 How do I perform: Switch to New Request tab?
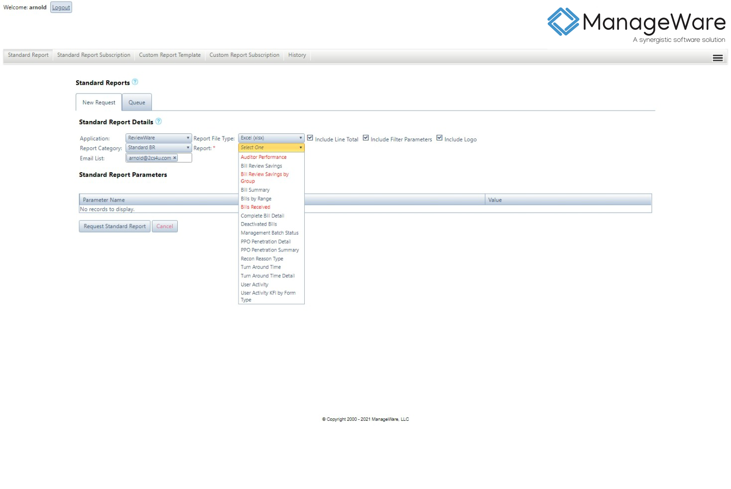coord(99,102)
